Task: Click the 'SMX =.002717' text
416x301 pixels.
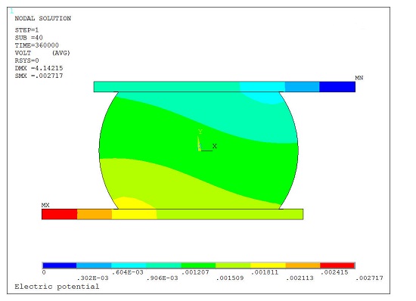Action: tap(39, 76)
